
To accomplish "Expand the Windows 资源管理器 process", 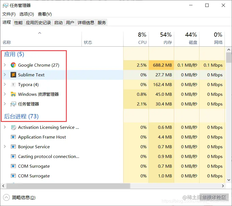I will pos(5,94).
